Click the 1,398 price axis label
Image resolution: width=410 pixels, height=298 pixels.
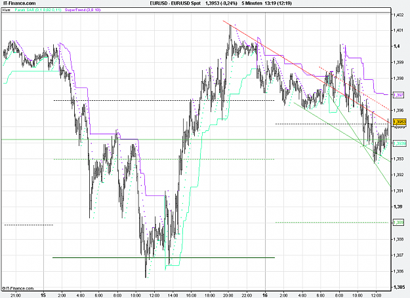tap(398, 79)
